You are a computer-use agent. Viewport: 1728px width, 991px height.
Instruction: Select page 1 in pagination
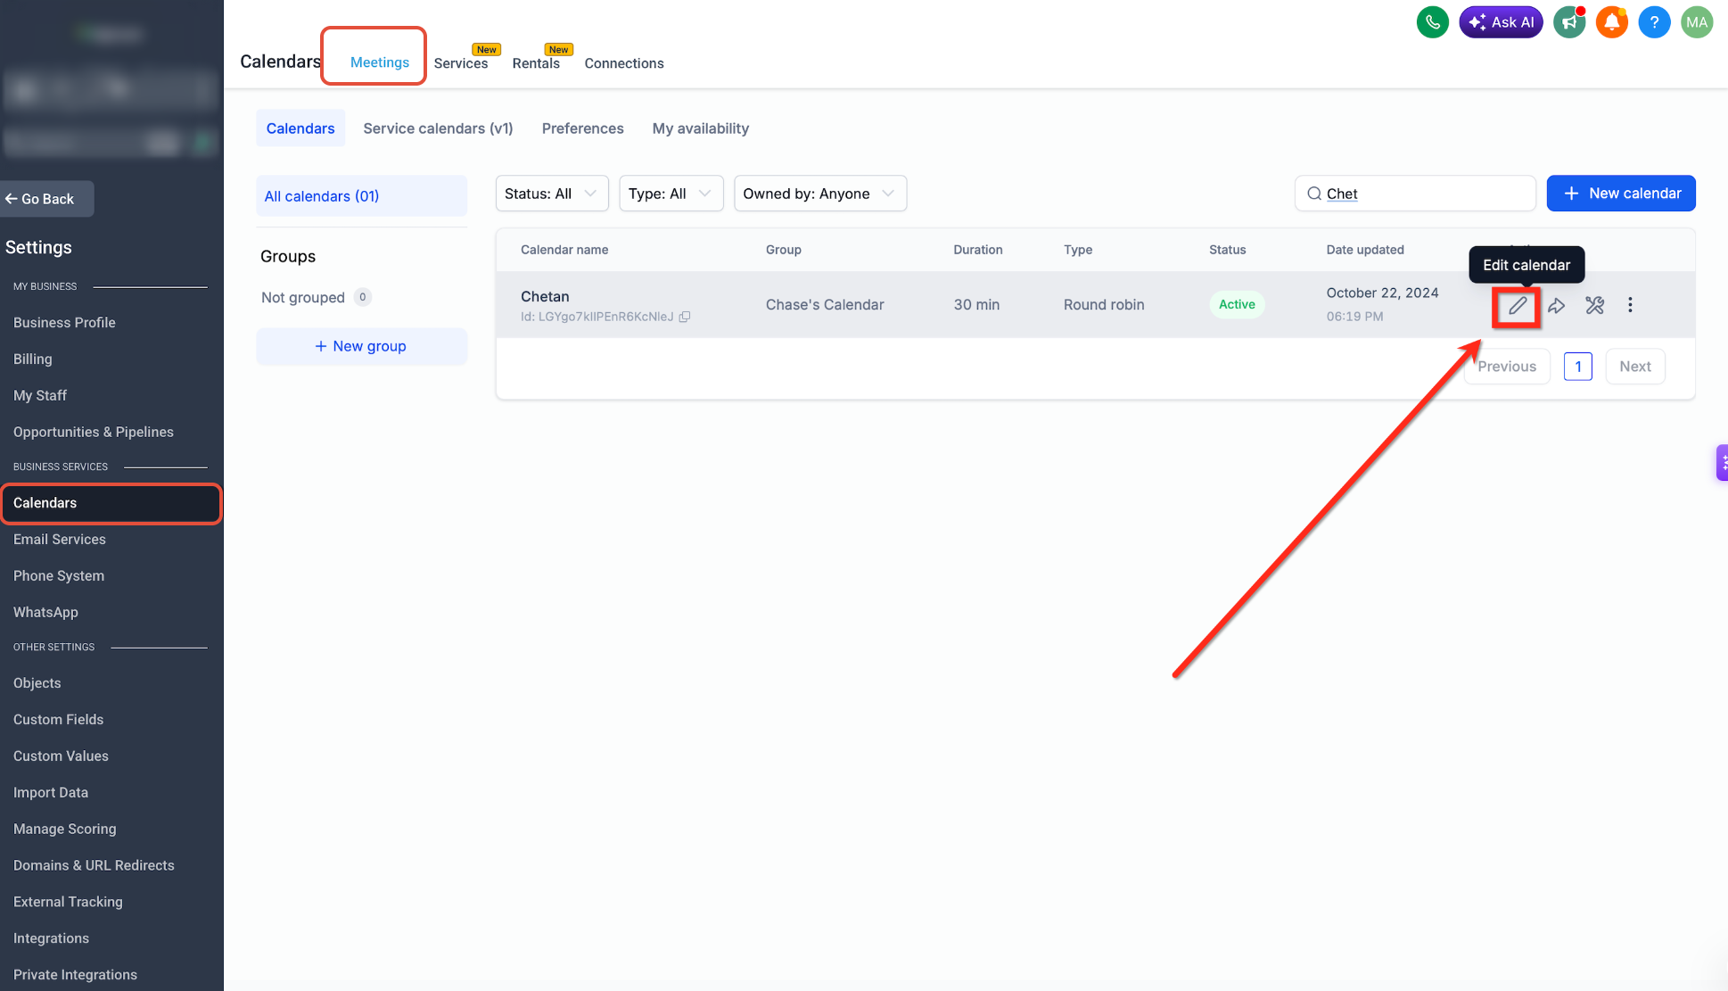(x=1578, y=367)
